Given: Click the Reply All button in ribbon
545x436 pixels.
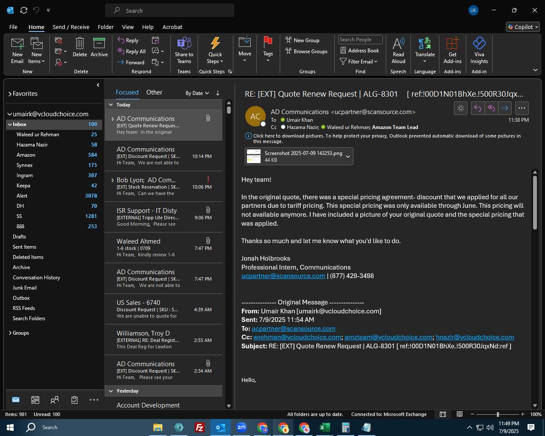Looking at the screenshot, I should [x=132, y=52].
